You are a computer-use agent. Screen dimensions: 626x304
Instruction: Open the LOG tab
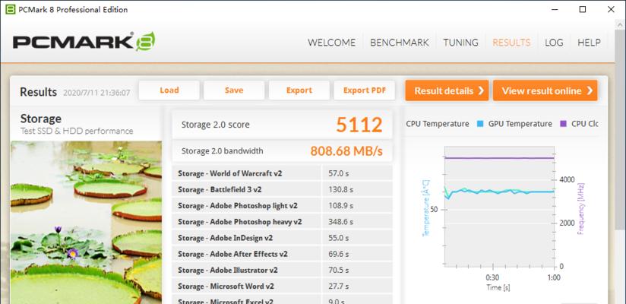coord(554,43)
